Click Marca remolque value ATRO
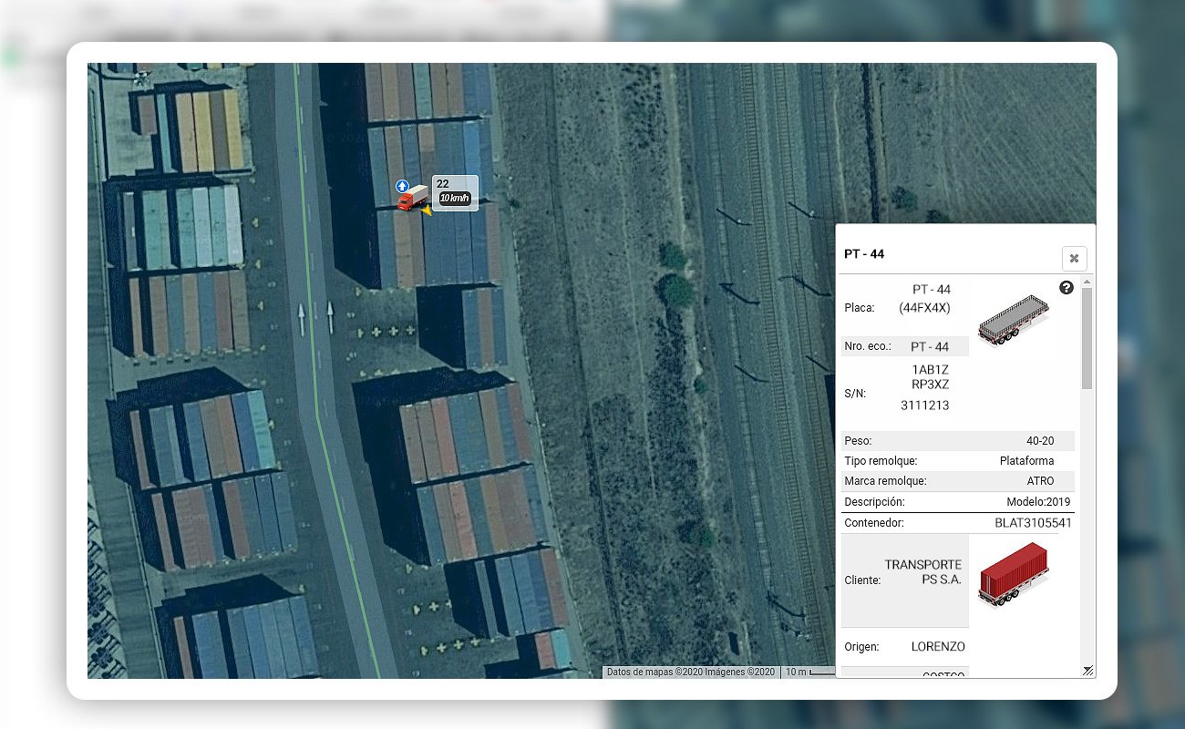The image size is (1185, 729). [1040, 481]
